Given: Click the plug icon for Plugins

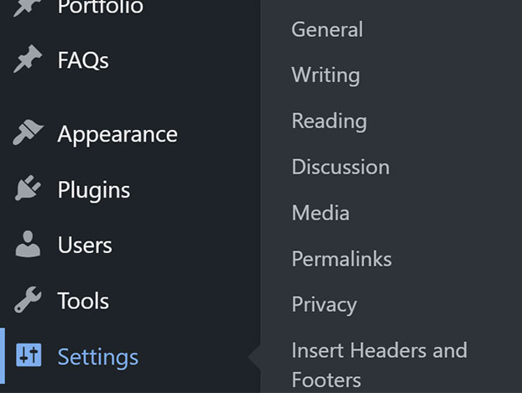Looking at the screenshot, I should click(x=28, y=189).
